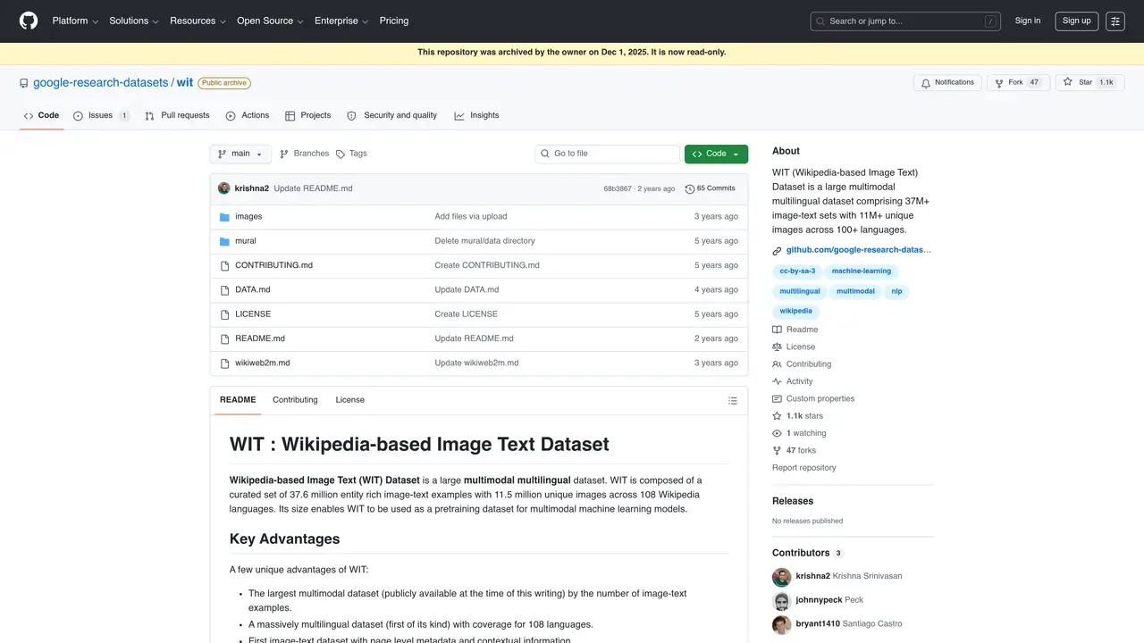Viewport: 1144px width, 643px height.
Task: Select the Contributing tab in README panel
Action: (295, 400)
